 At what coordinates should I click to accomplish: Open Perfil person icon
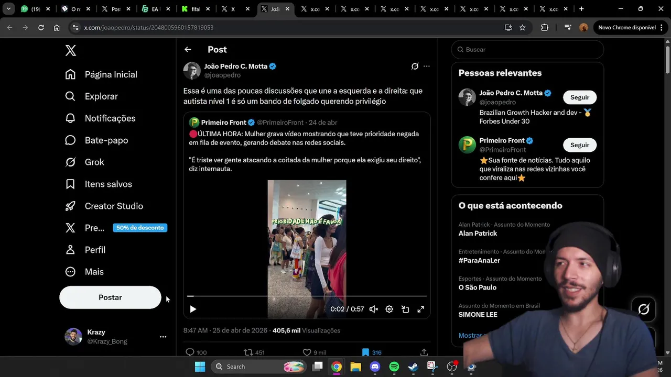pos(70,250)
